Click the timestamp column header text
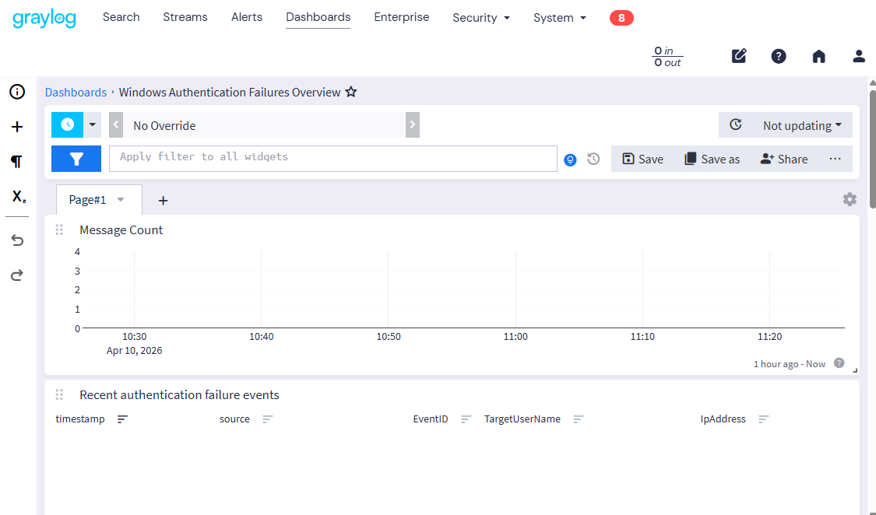 coord(80,419)
